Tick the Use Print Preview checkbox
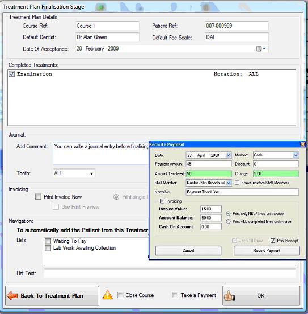 [56, 206]
